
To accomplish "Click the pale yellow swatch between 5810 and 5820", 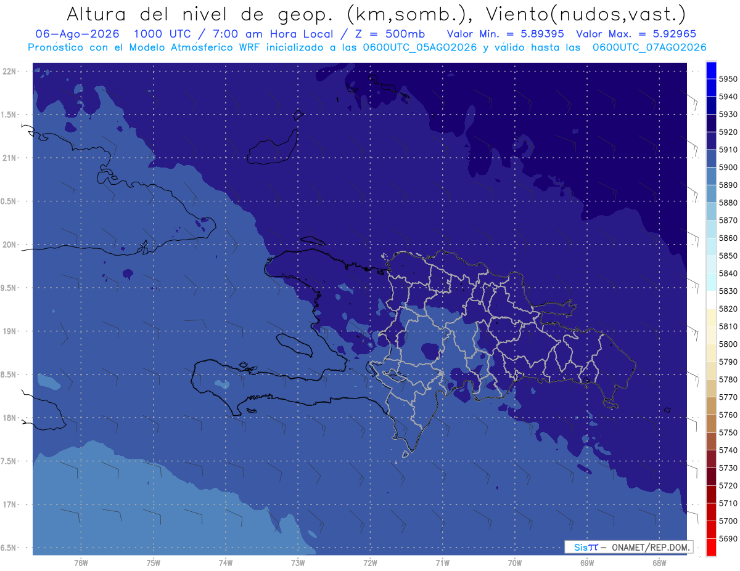I will point(711,317).
